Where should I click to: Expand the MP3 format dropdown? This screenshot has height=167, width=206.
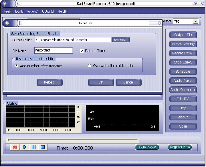pyautogui.click(x=196, y=21)
